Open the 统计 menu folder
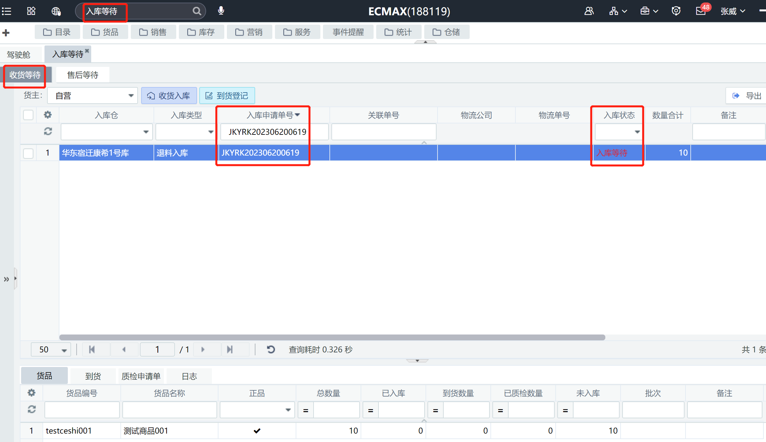Viewport: 766px width, 442px height. (399, 32)
